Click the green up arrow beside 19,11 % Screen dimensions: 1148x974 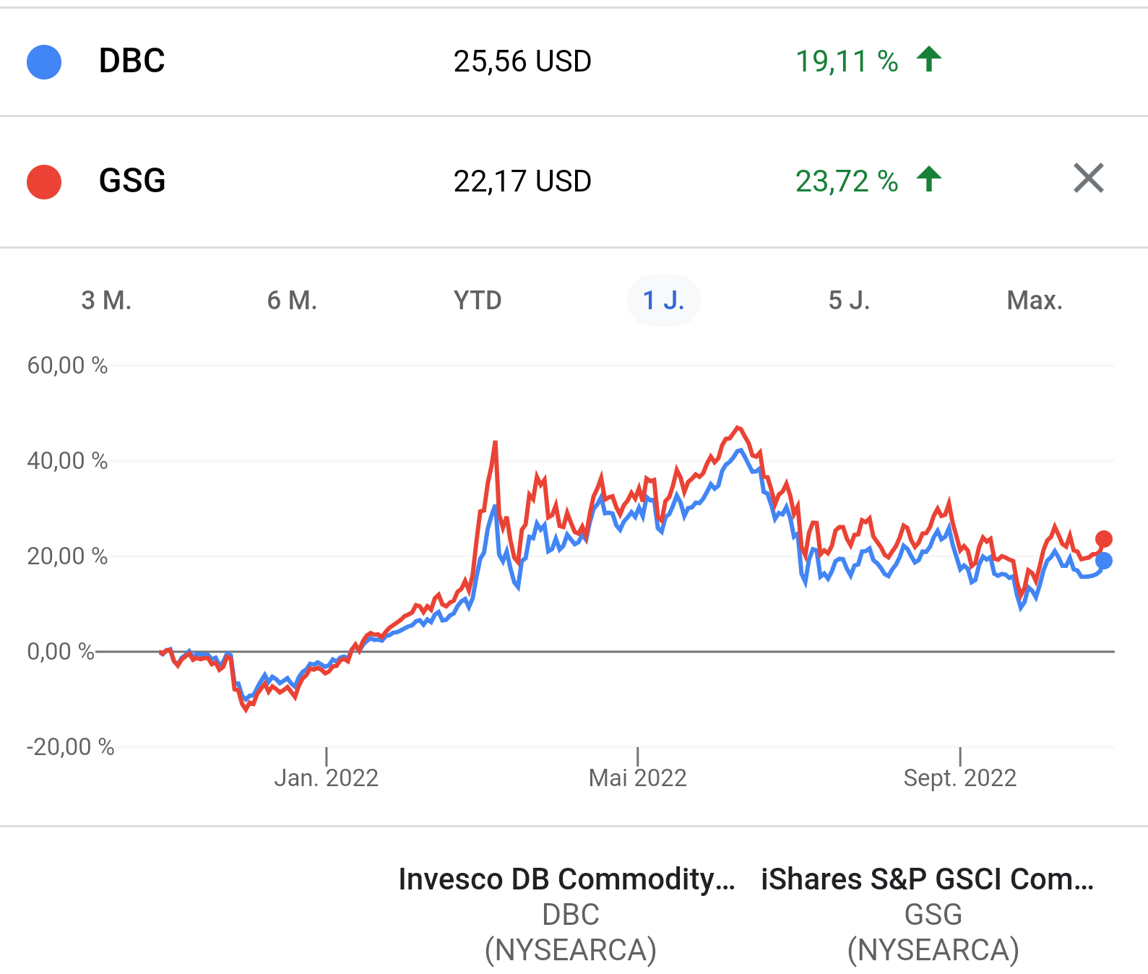(929, 59)
